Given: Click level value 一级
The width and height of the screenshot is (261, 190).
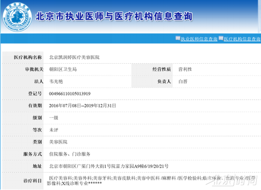Looking at the screenshot, I should (x=54, y=118).
